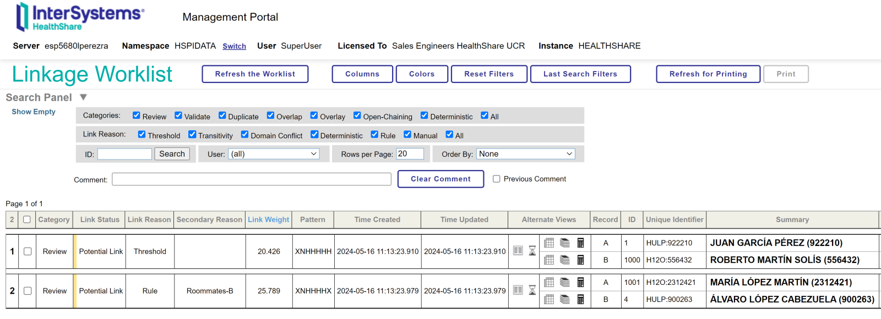Open the User dropdown set to (all)

pos(274,154)
